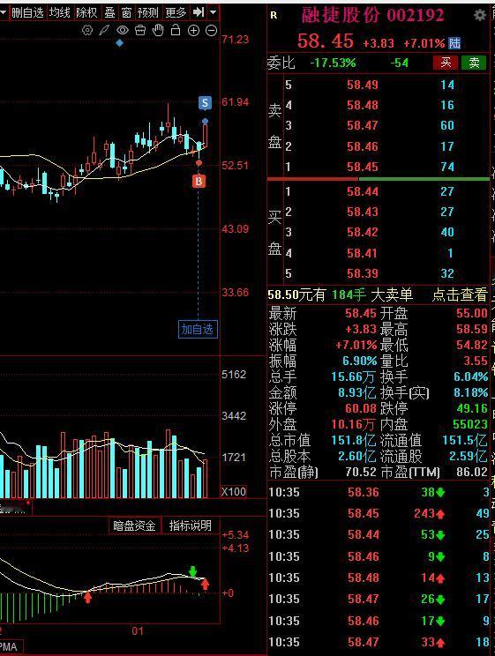The image size is (495, 656).
Task: Click the blue diamond info marker
Action: (x=120, y=42)
